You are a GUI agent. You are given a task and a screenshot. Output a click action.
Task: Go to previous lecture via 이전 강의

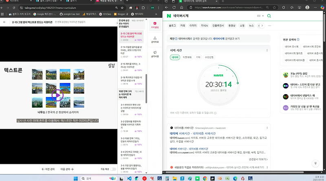tap(48, 169)
